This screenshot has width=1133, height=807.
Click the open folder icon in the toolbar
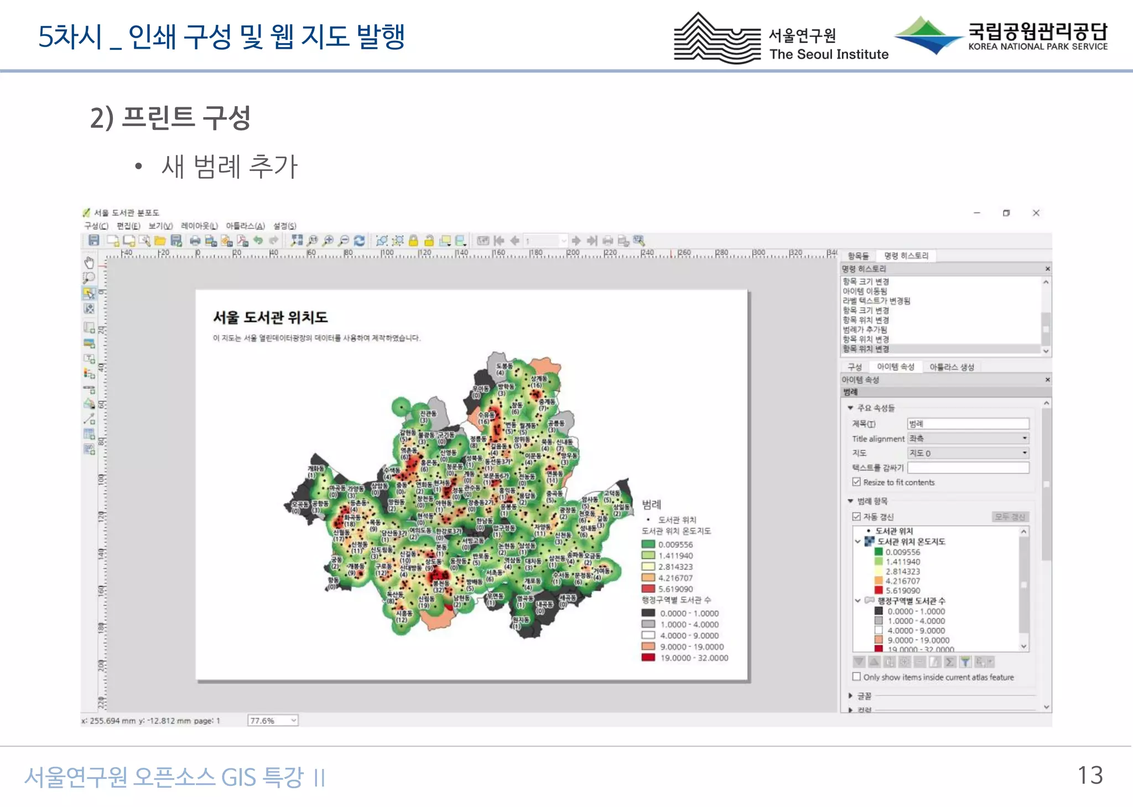tap(160, 241)
